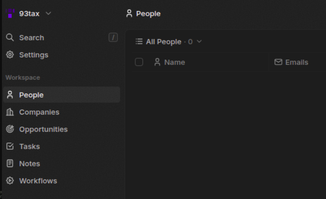Viewport: 326px width, 199px height.
Task: Click the envelope icon in Emails header
Action: coord(278,62)
